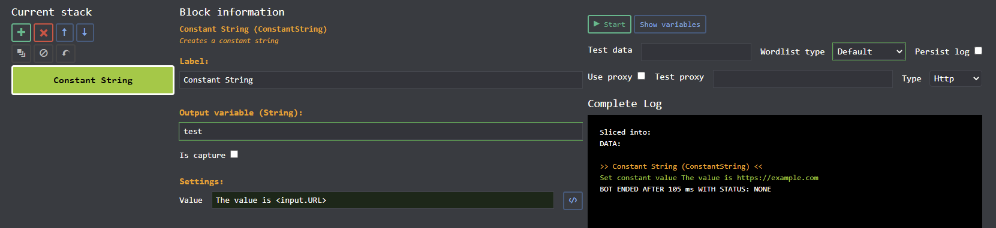Open the Wordlist type Default dropdown

tap(869, 51)
